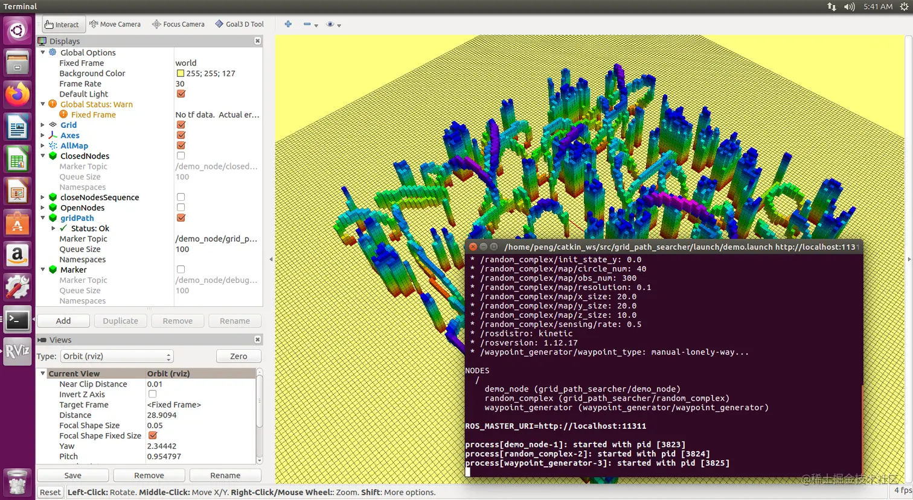Image resolution: width=913 pixels, height=500 pixels.
Task: Open the Terminal launcher icon
Action: click(x=18, y=321)
